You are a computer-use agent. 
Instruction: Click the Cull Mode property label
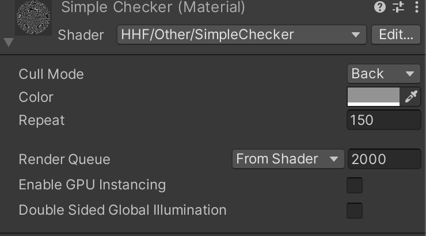[51, 74]
